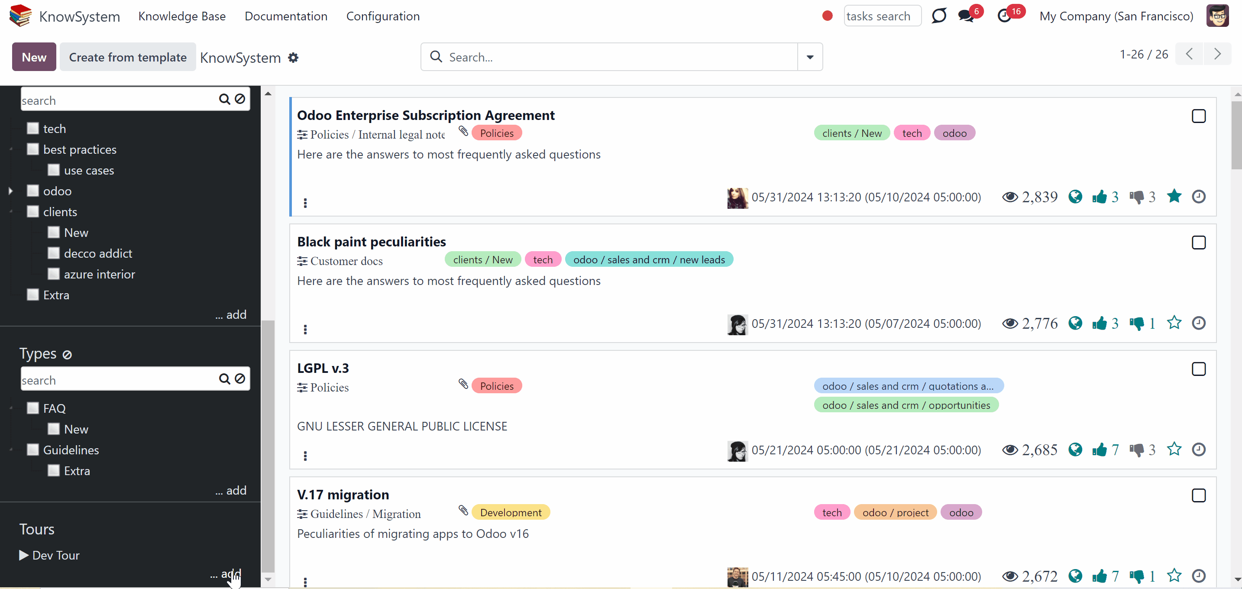Click Create from template button

[x=128, y=57]
